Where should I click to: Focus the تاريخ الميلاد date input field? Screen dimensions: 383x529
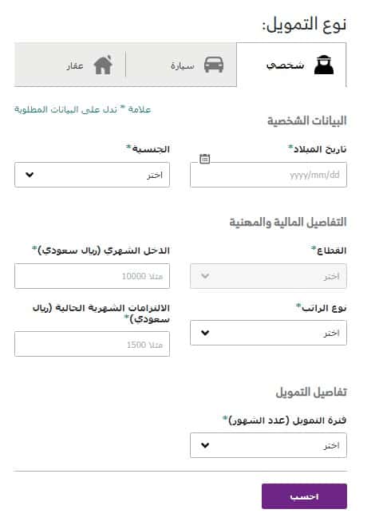268,175
